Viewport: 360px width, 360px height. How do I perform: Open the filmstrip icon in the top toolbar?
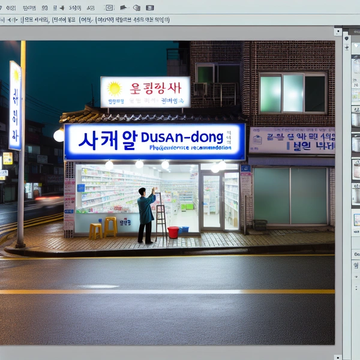tap(149, 8)
